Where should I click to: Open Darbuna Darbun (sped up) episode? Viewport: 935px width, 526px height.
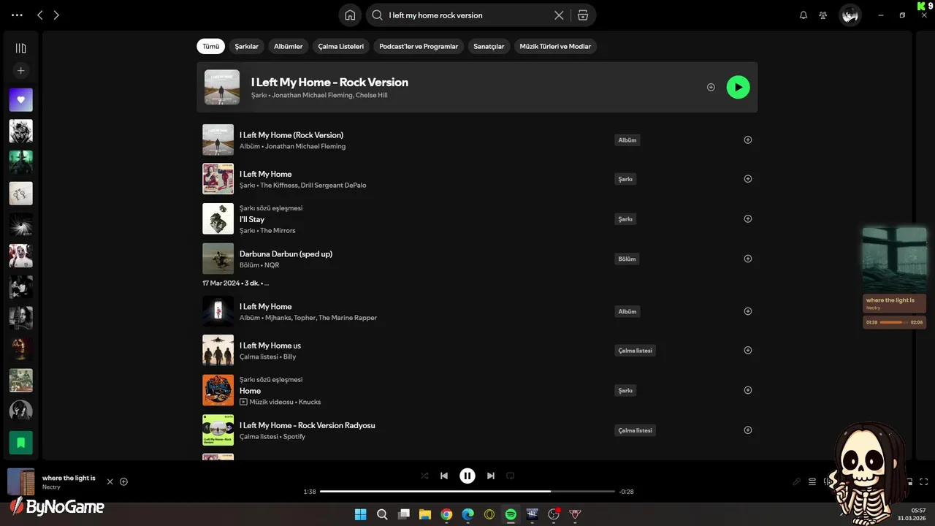click(286, 254)
